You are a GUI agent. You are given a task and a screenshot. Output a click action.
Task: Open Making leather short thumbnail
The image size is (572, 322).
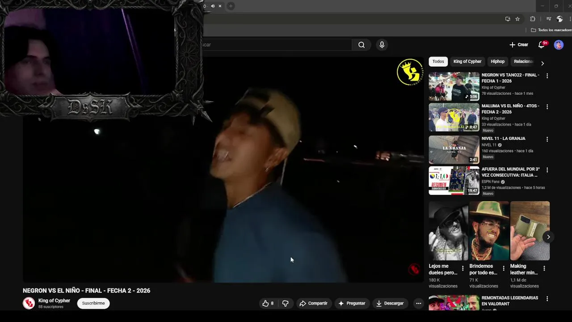530,231
